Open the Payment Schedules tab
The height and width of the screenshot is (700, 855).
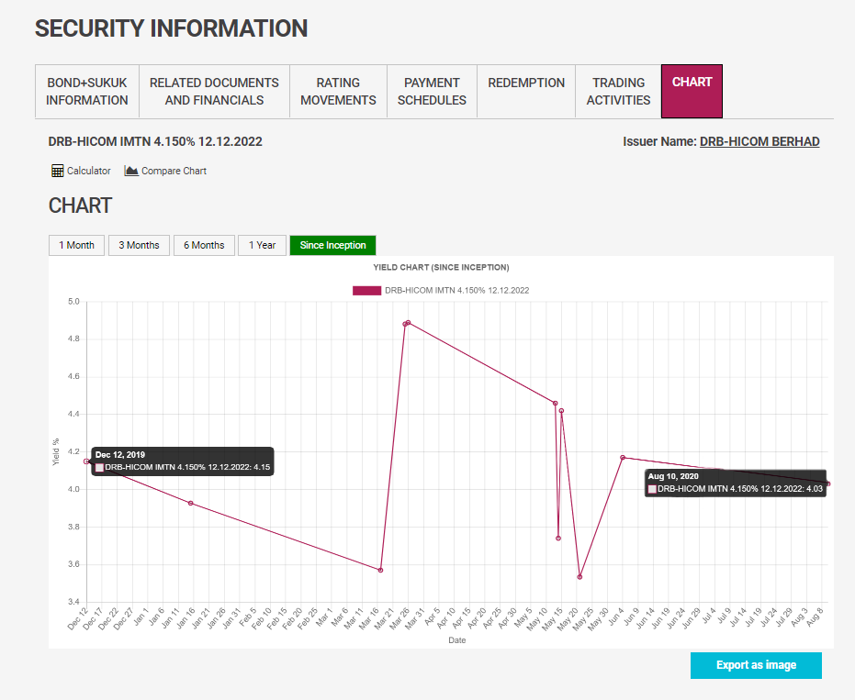tap(432, 92)
